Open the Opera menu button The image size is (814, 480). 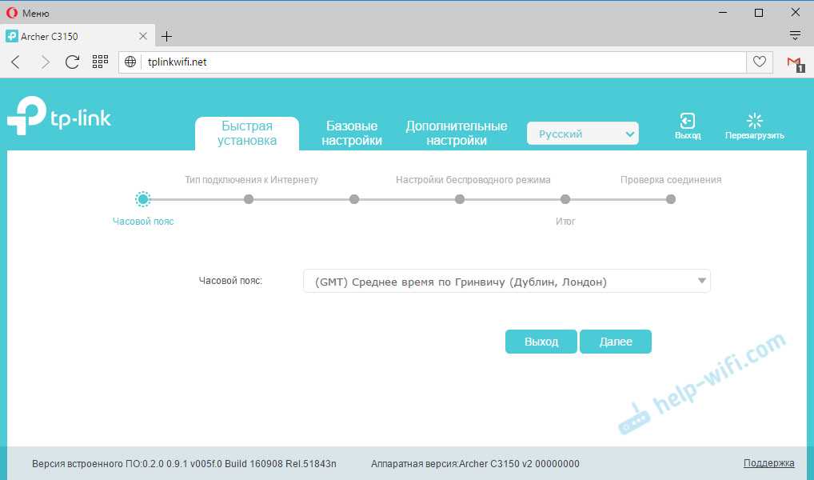(27, 13)
